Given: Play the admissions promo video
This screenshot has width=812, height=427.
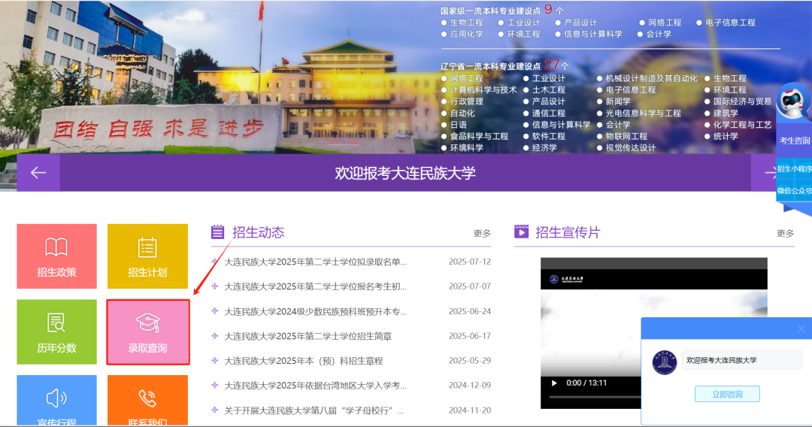Looking at the screenshot, I should [554, 383].
